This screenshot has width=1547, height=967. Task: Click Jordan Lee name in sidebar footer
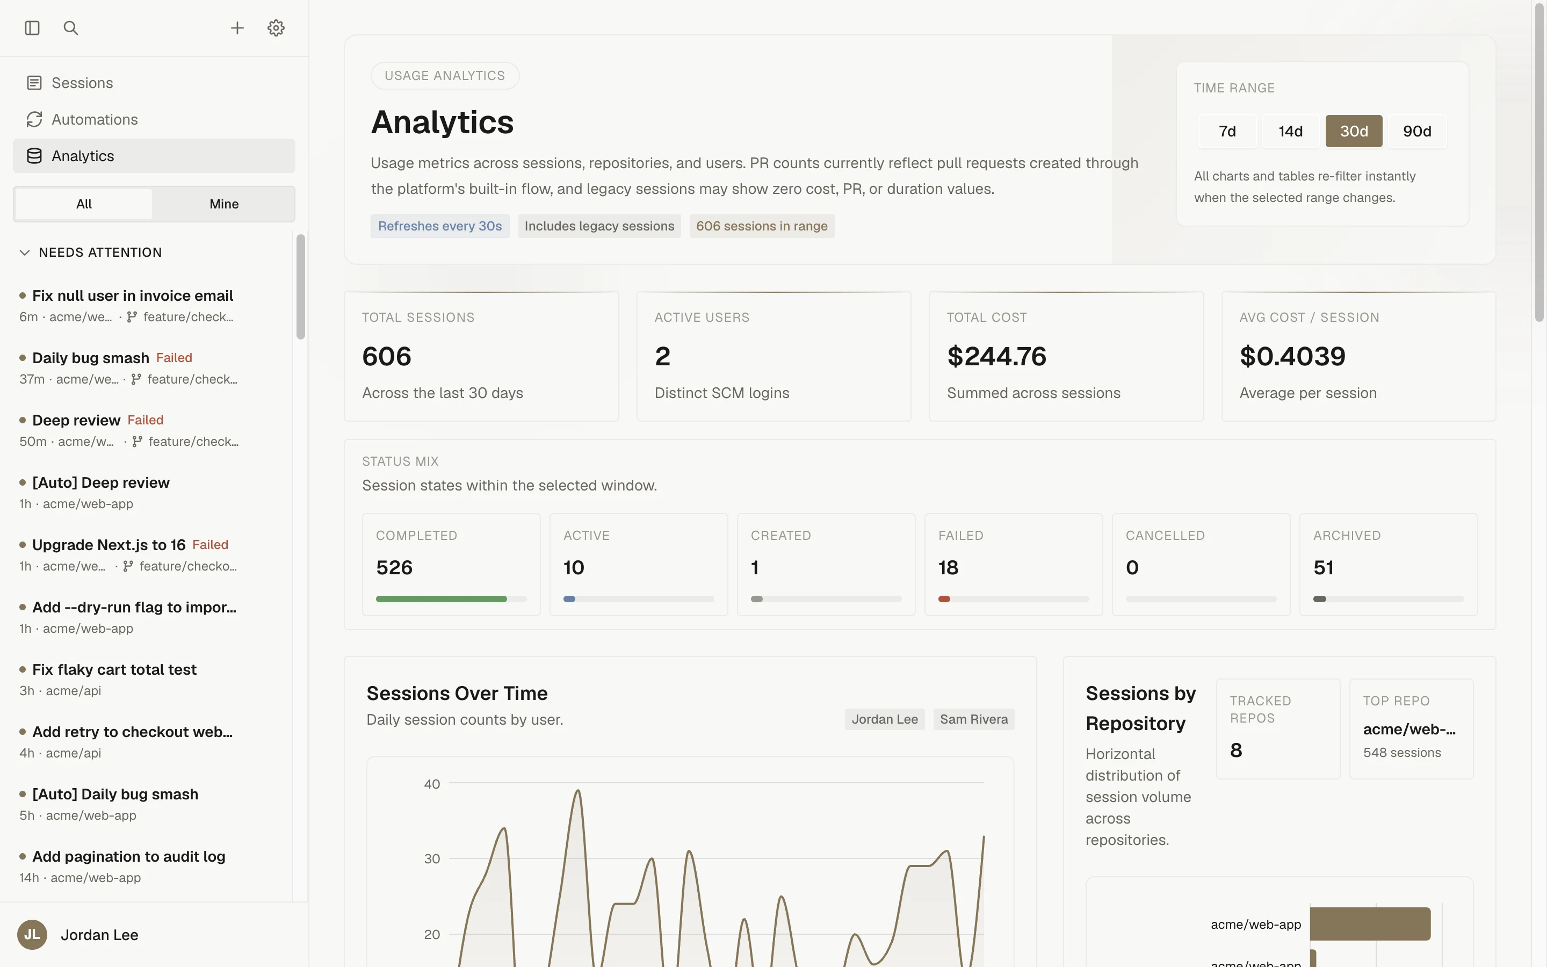(x=99, y=934)
